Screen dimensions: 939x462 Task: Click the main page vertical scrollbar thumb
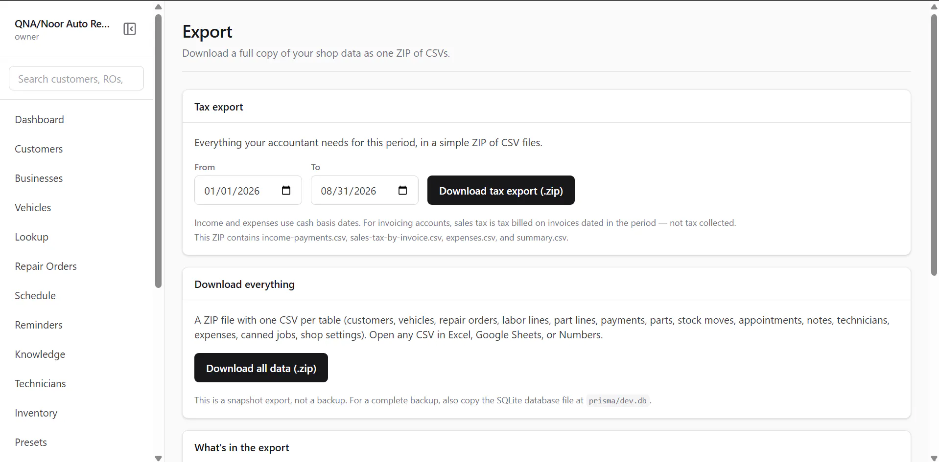click(934, 145)
